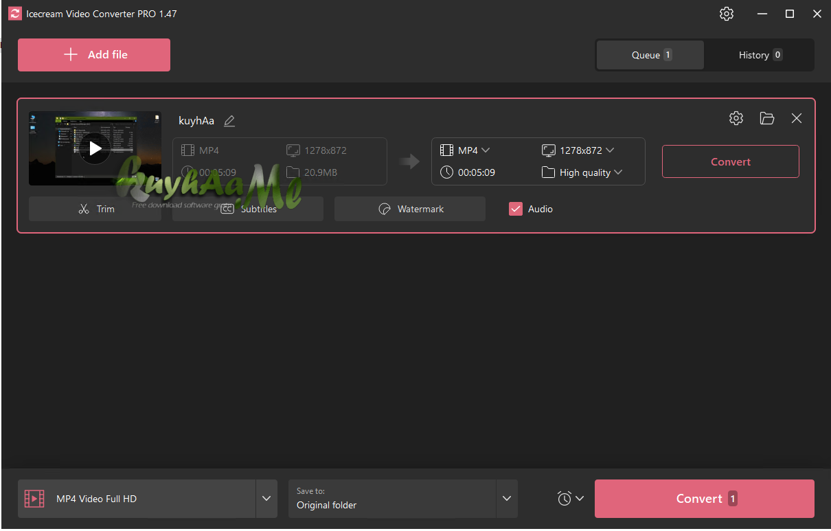Viewport: 831px width, 531px height.
Task: Open the alarm clock after-conversion options
Action: [x=571, y=499]
